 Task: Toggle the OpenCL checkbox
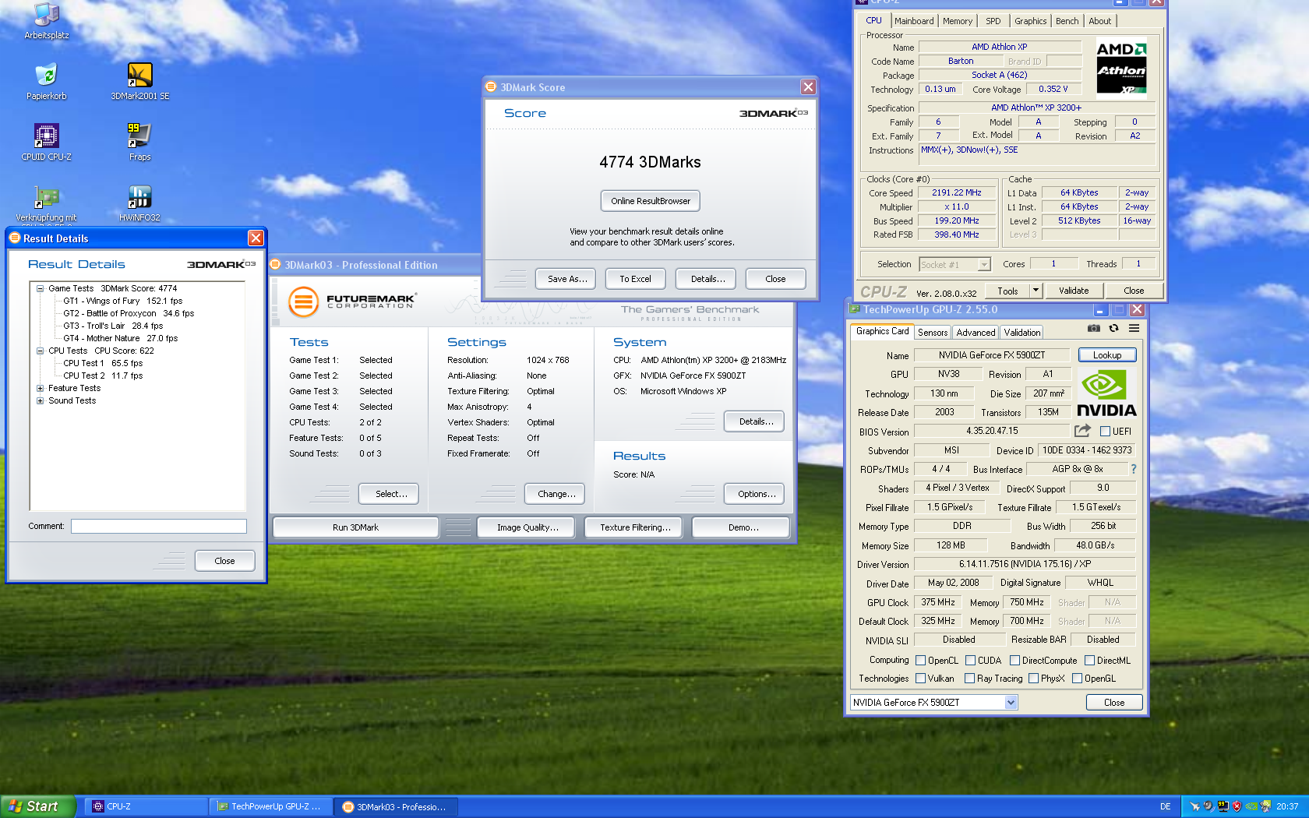click(920, 660)
